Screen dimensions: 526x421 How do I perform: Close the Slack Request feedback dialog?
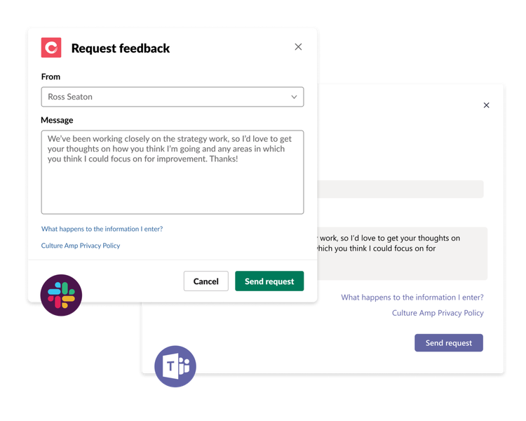tap(298, 47)
